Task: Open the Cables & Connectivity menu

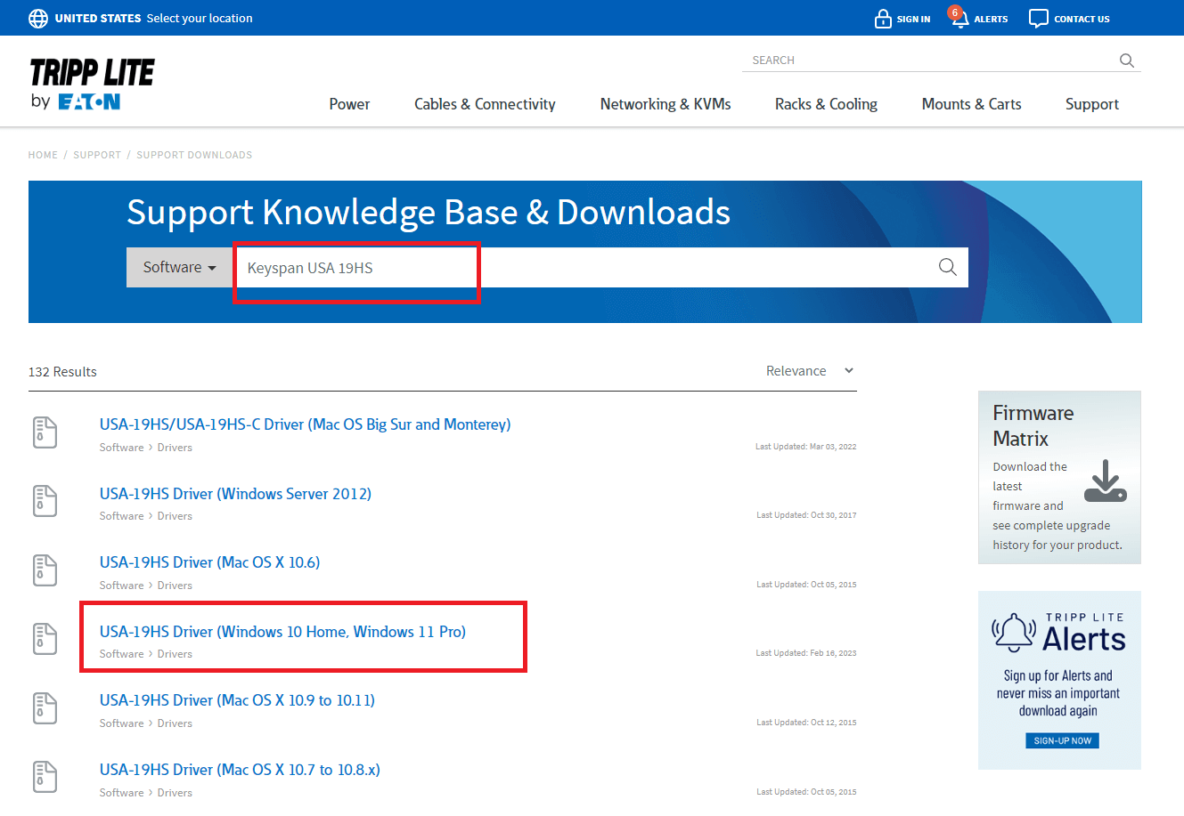Action: (485, 104)
